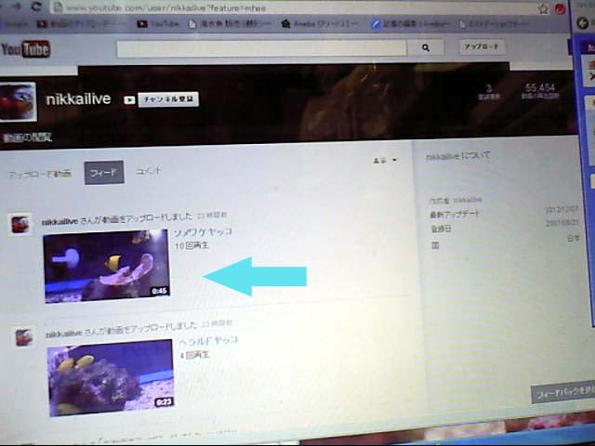Open the YouTube bookmark in bookmarks bar
Image resolution: width=595 pixels, height=446 pixels.
[x=157, y=23]
